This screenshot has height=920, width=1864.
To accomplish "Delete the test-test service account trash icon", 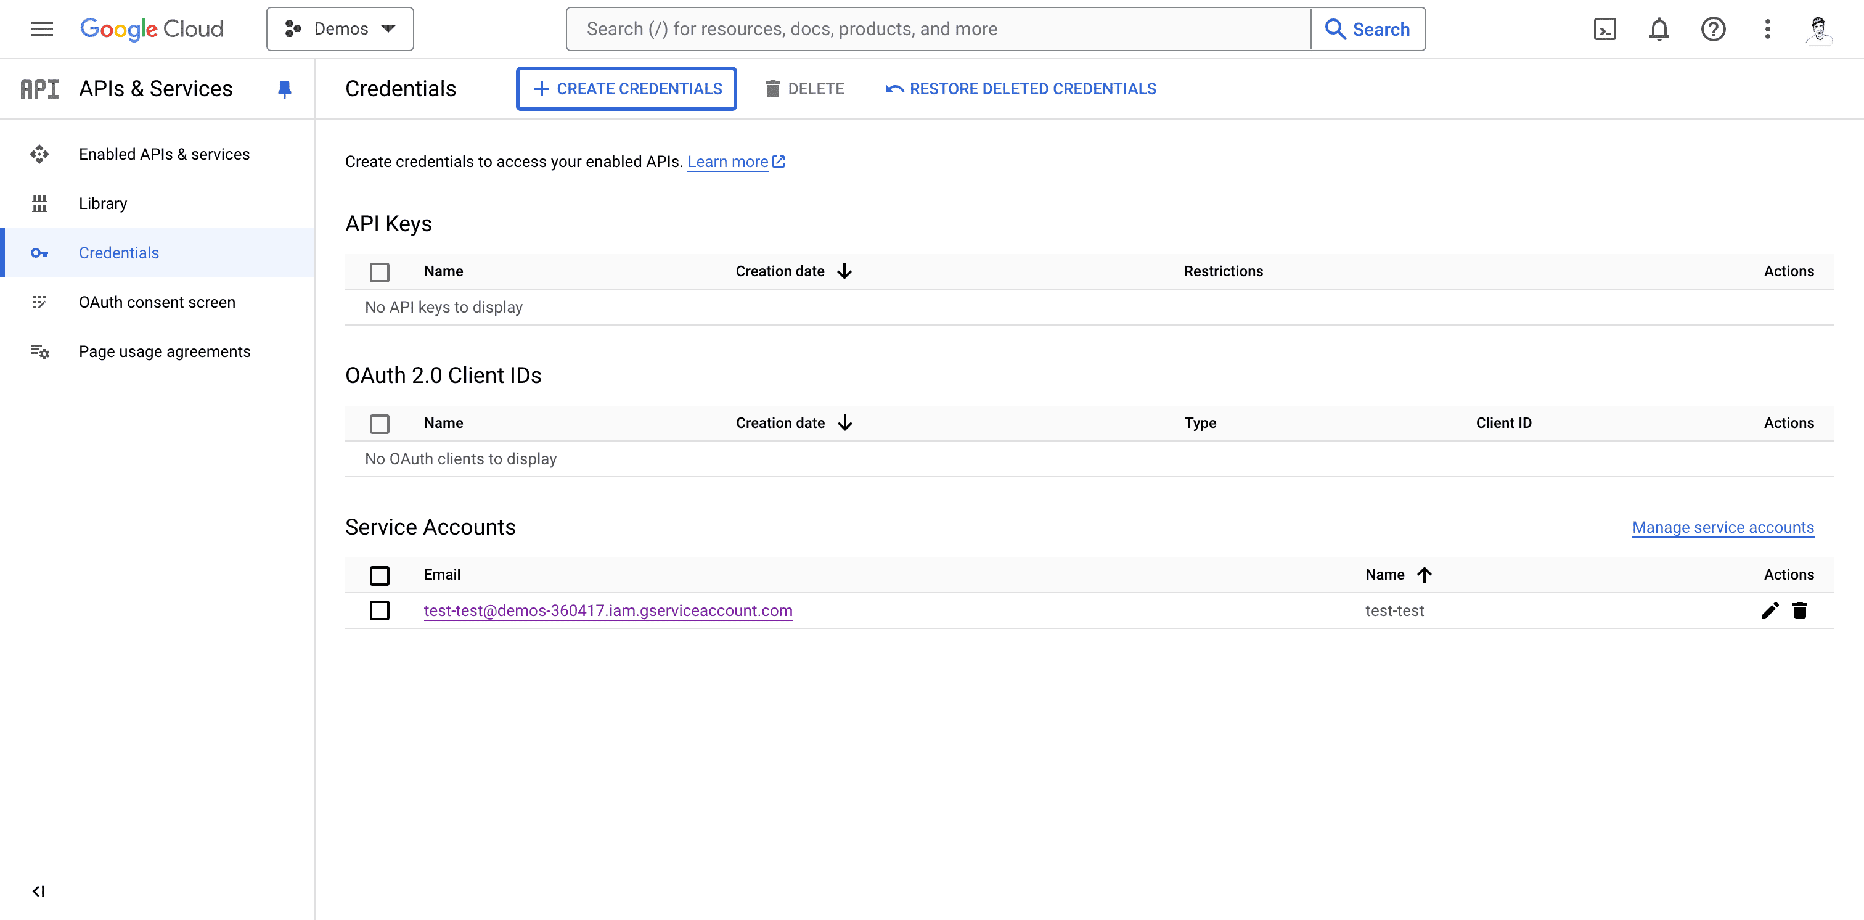I will pyautogui.click(x=1800, y=610).
